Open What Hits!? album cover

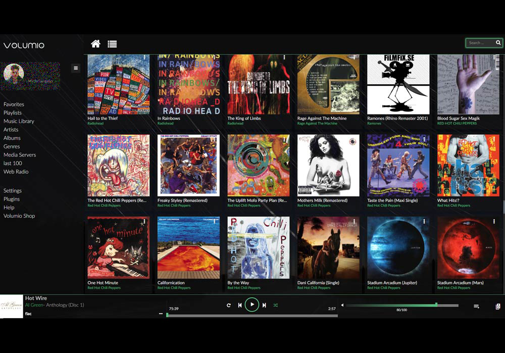tap(468, 165)
